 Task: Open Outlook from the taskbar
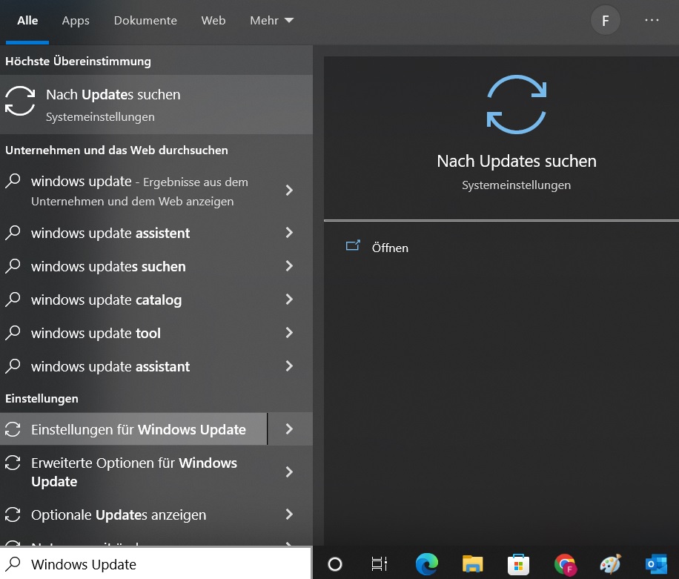click(656, 564)
